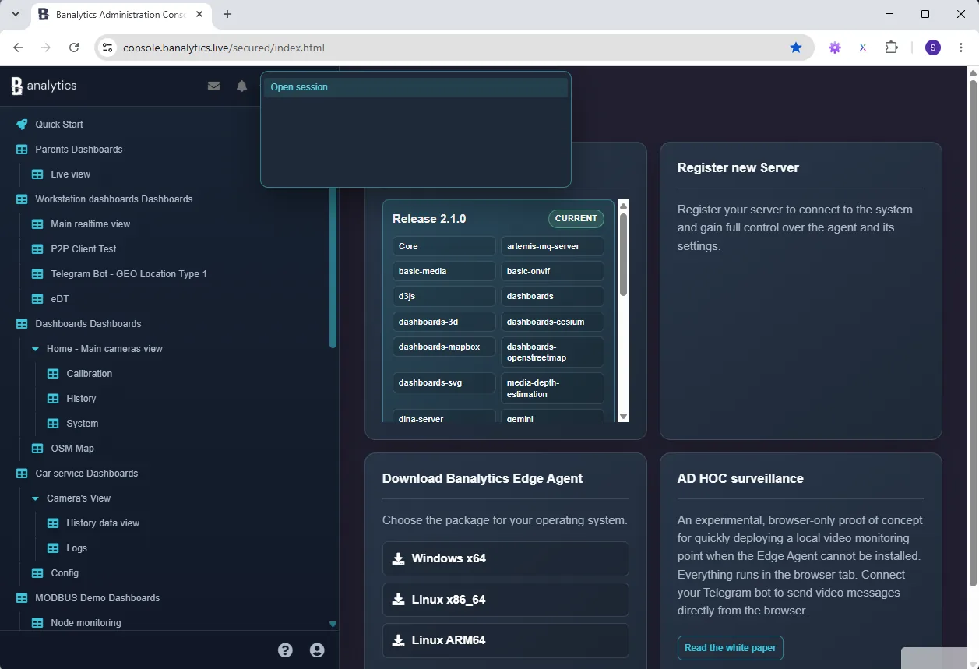The height and width of the screenshot is (669, 979).
Task: Reload the page
Action: pos(74,48)
